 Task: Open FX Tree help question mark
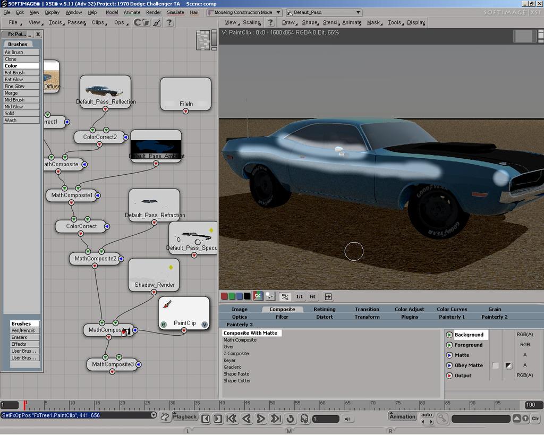click(169, 22)
